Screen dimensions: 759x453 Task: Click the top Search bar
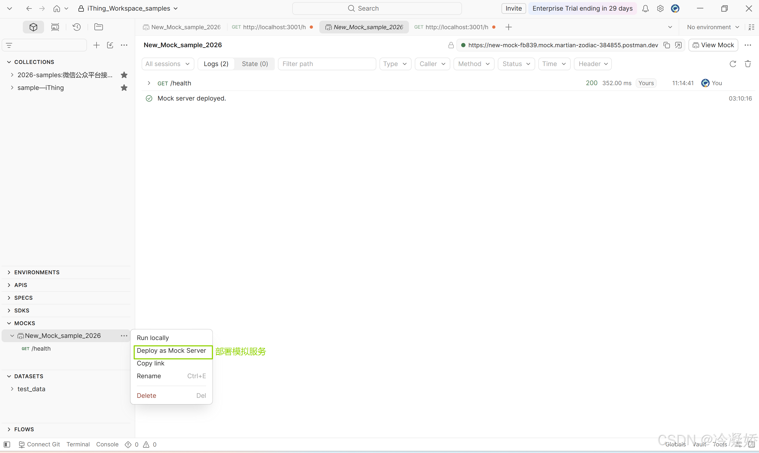point(377,8)
